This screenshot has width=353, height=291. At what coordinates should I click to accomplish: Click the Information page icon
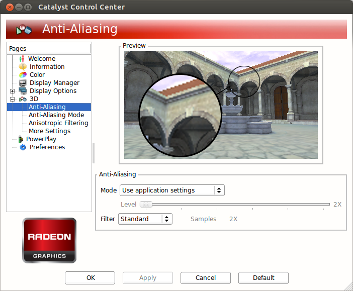pyautogui.click(x=23, y=67)
